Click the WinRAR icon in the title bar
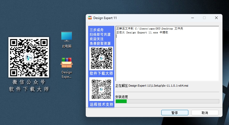This screenshot has height=125, width=229. click(90, 18)
